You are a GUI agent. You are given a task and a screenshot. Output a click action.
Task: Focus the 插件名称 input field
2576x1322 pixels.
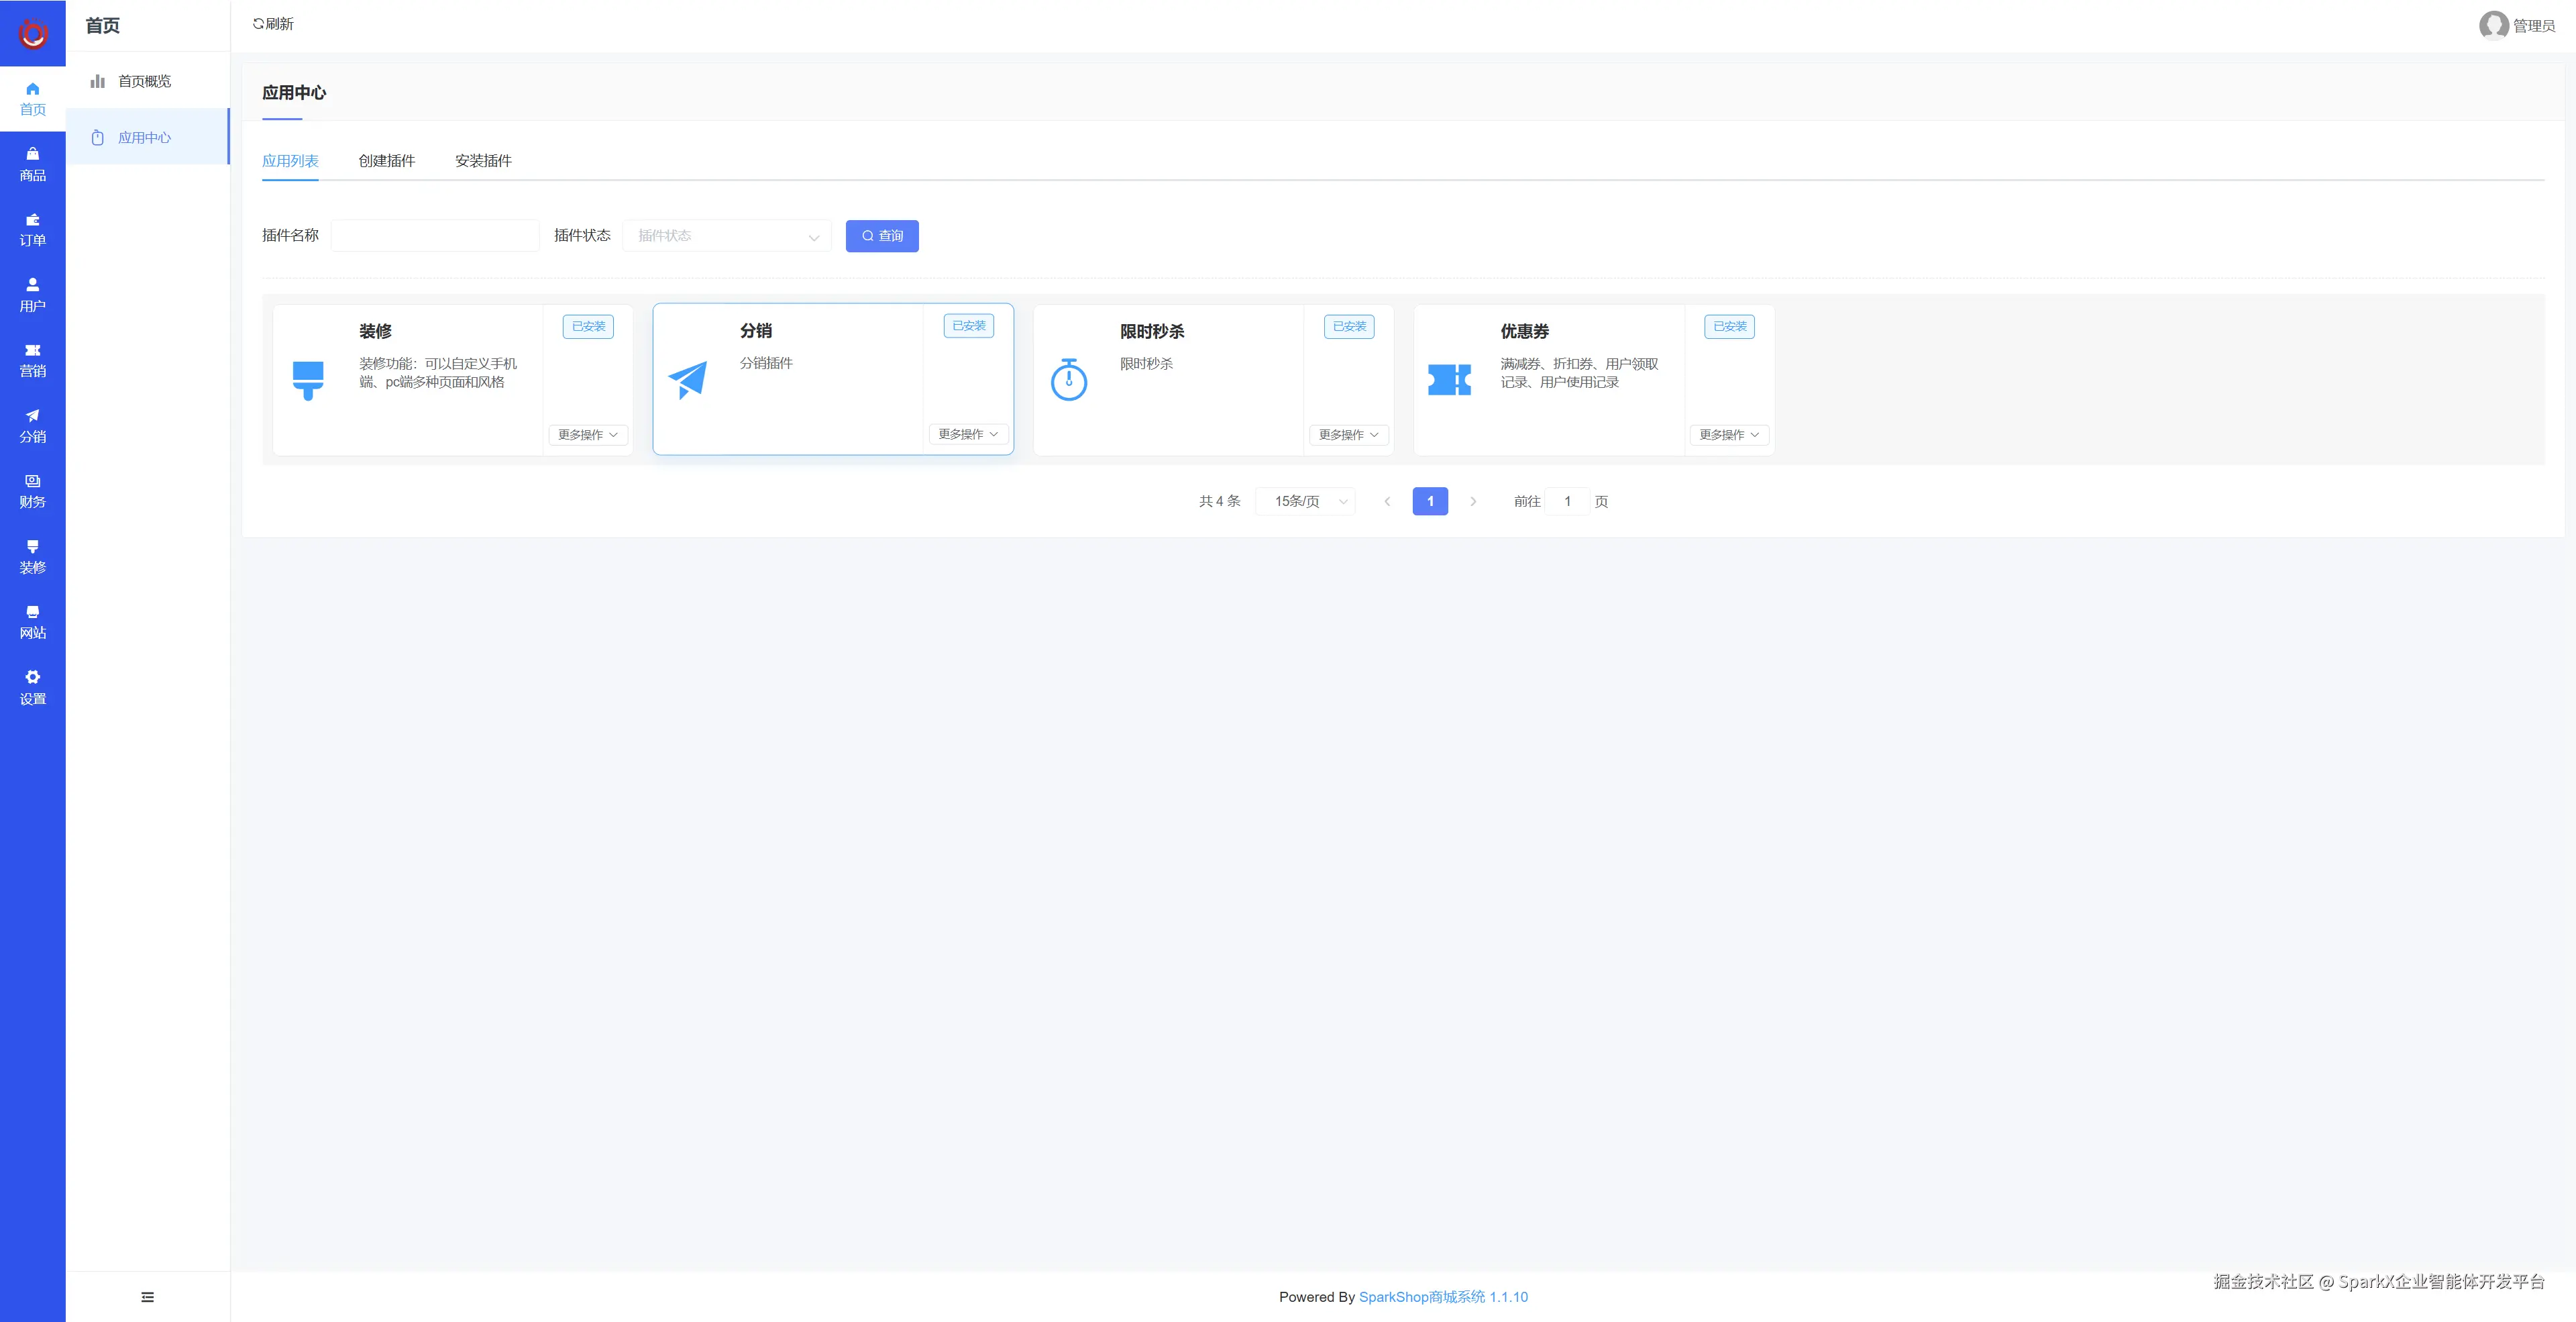coord(435,236)
